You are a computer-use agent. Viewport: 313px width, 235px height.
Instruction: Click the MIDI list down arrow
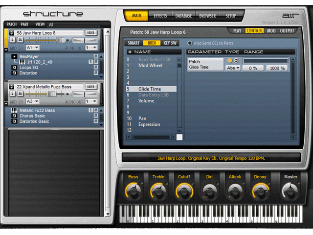click(179, 131)
